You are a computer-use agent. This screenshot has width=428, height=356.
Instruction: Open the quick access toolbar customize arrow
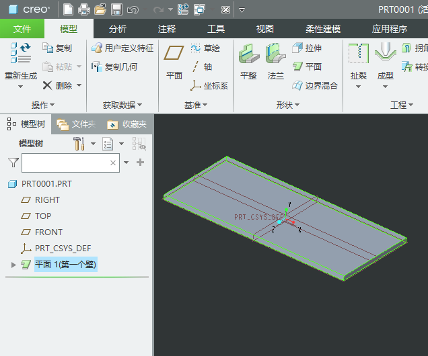(242, 10)
